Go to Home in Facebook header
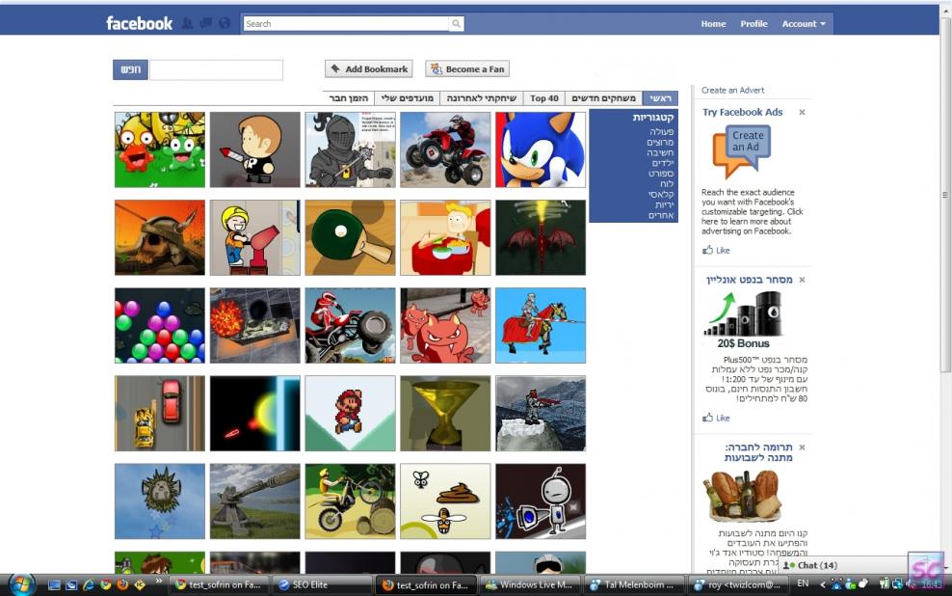The height and width of the screenshot is (596, 952). [713, 24]
